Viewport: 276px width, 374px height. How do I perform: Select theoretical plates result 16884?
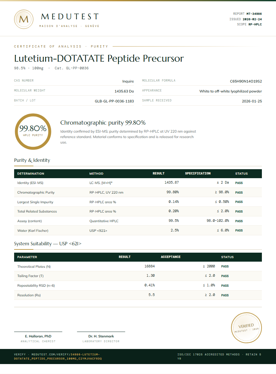click(150, 266)
